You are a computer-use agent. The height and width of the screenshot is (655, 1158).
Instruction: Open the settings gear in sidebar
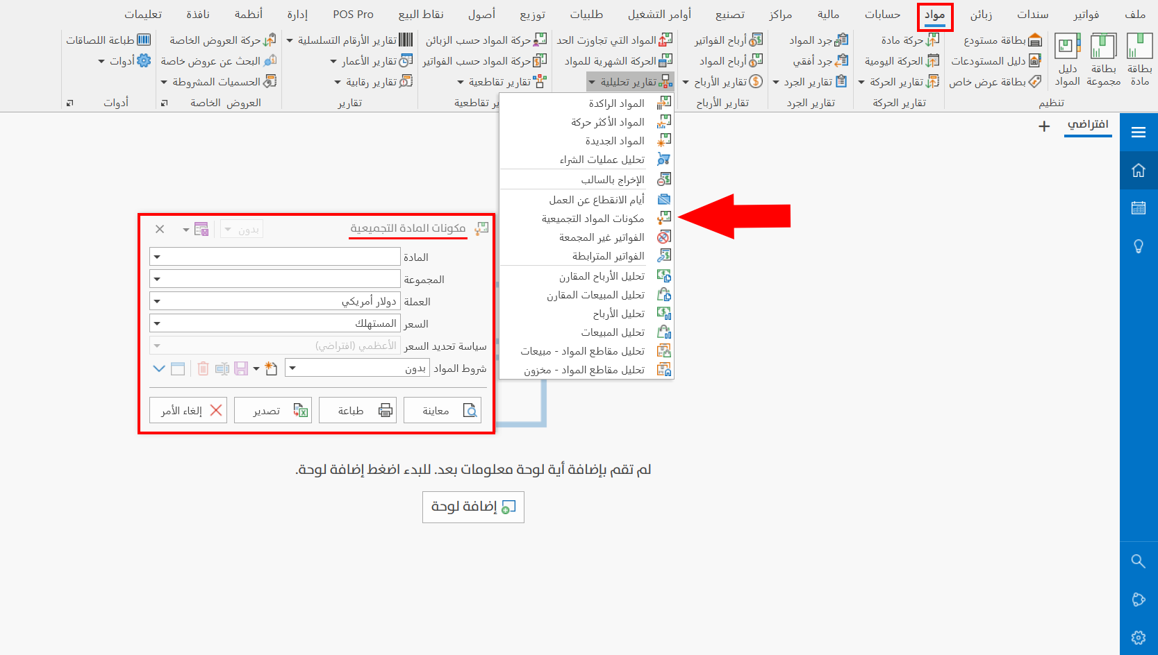tap(1138, 637)
